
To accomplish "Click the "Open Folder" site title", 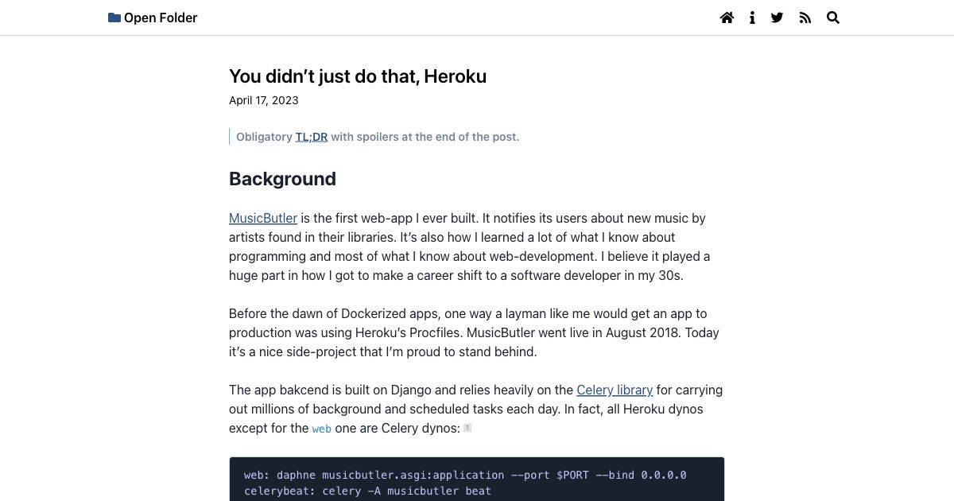I will coord(161,17).
